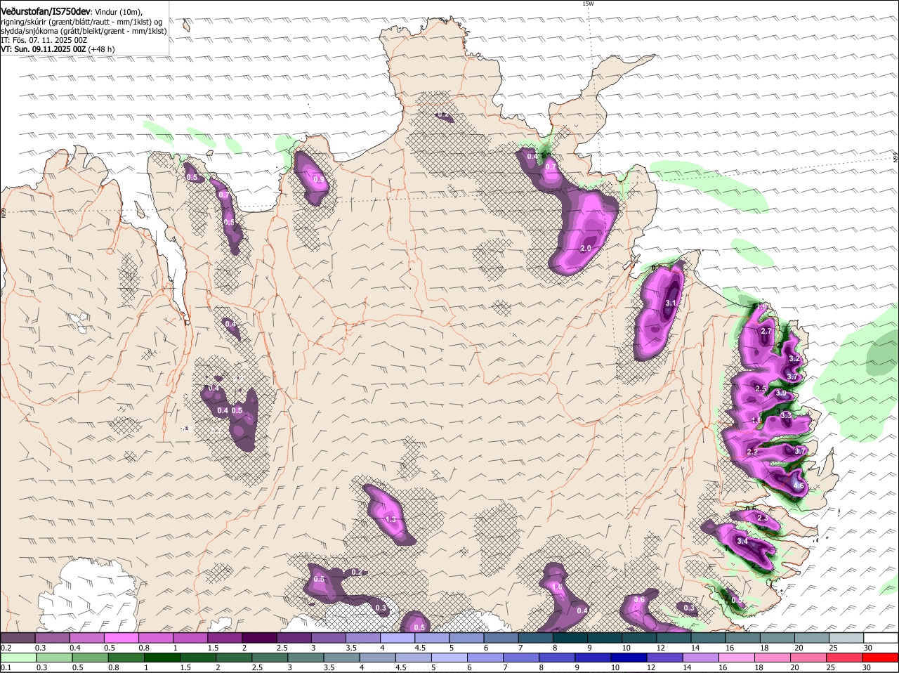This screenshot has height=673, width=899.
Task: Click the 7–8 periwinkle blue rain legend swatch
Action: (522, 657)
